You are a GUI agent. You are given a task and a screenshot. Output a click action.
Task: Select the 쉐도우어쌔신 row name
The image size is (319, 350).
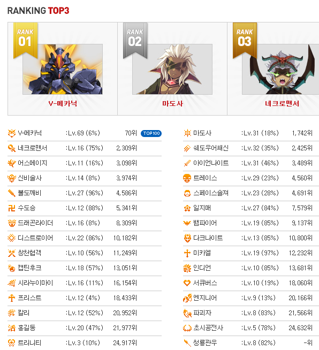[x=211, y=148]
